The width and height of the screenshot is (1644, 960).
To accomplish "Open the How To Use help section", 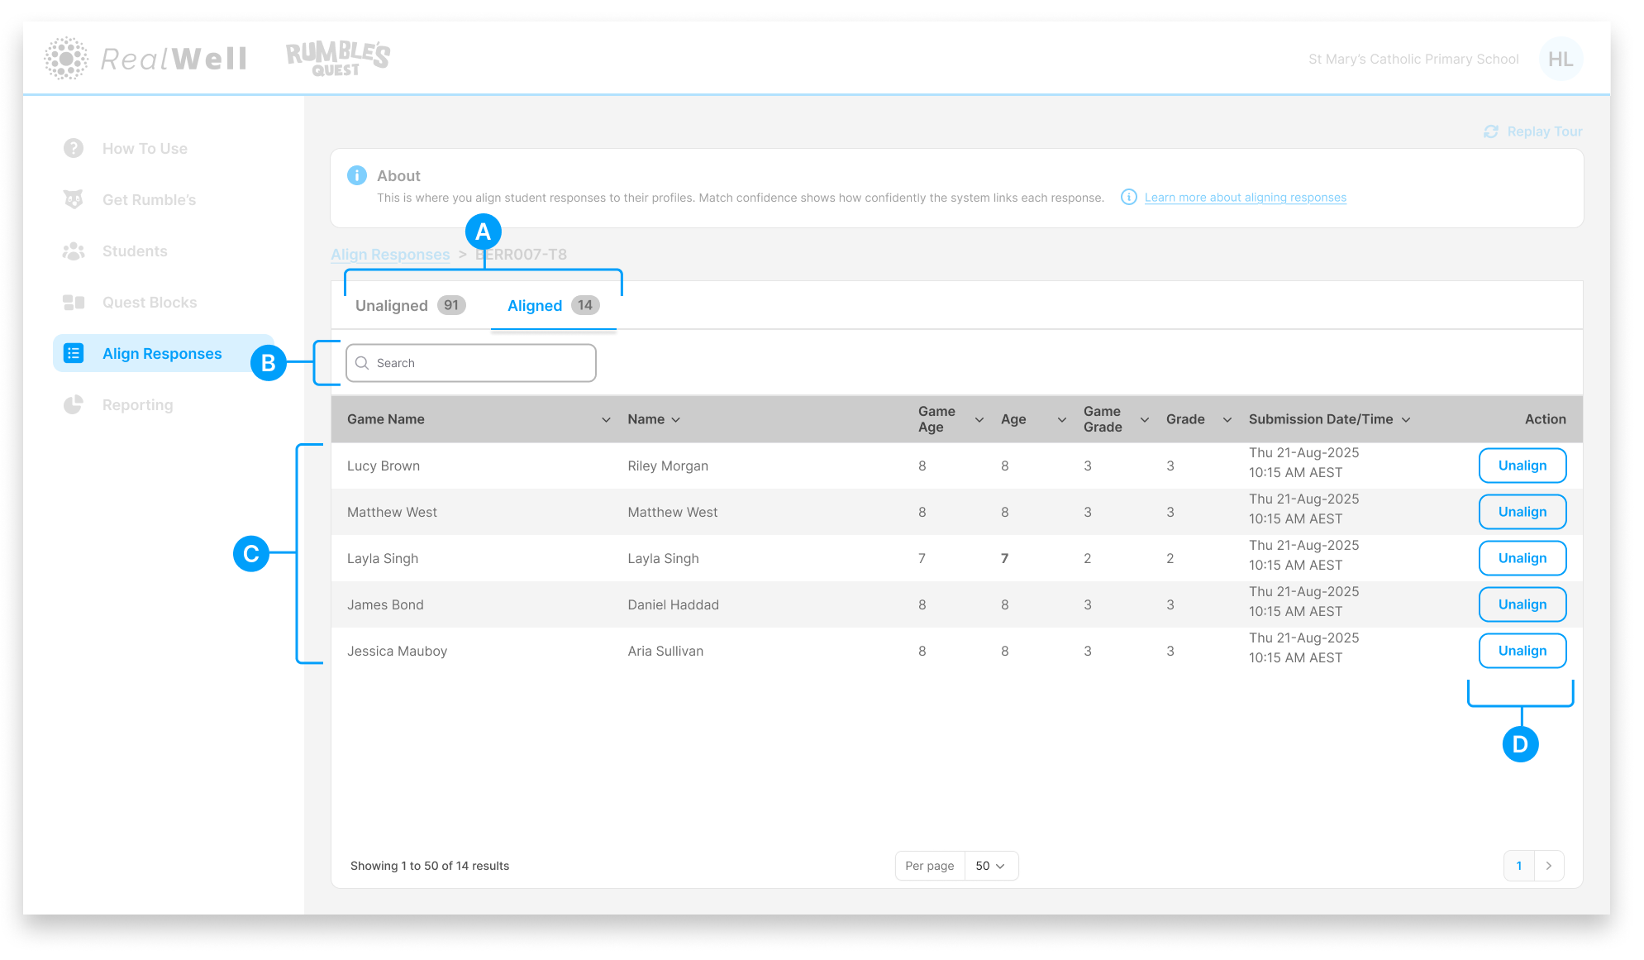I will (145, 148).
